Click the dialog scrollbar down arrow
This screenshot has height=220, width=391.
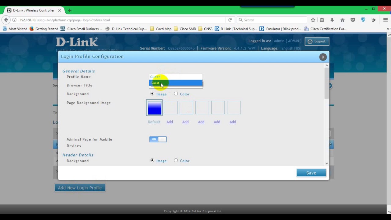coord(327,163)
